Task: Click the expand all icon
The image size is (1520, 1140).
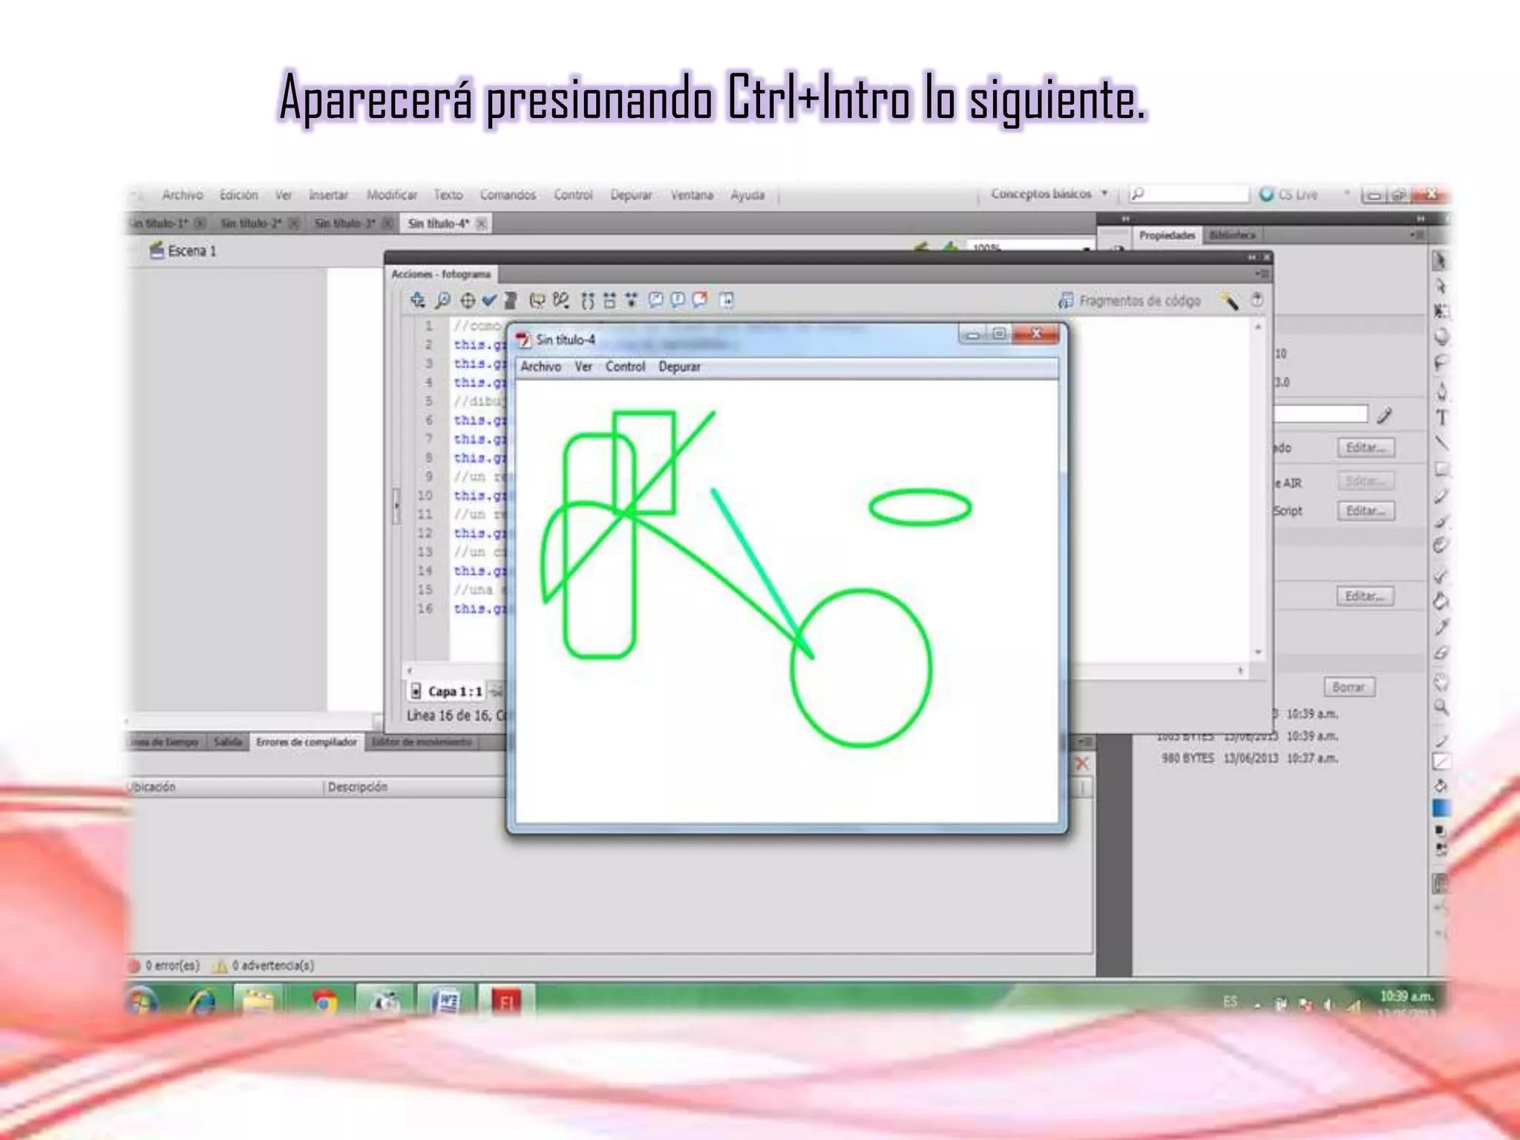Action: tap(631, 300)
